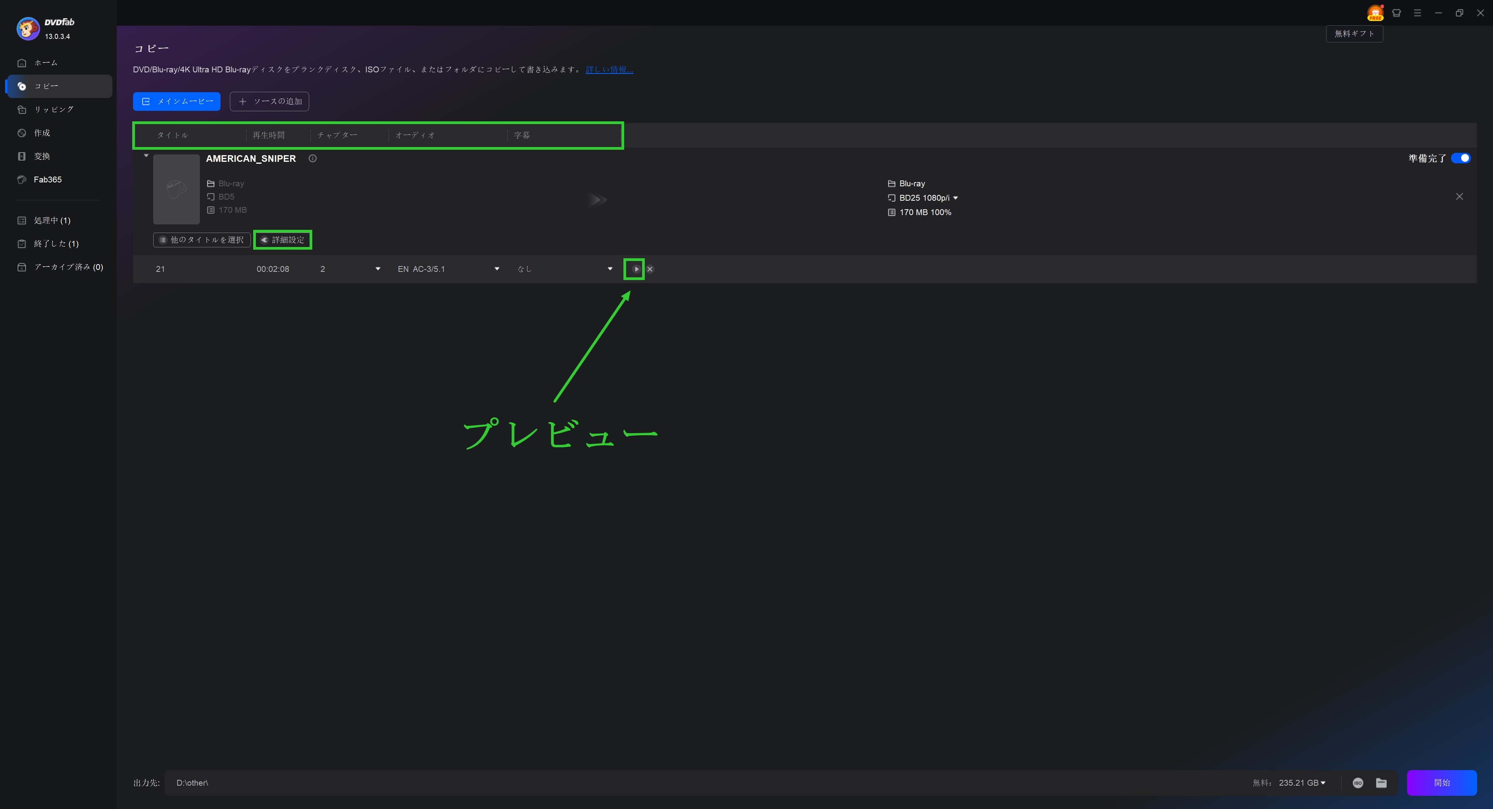Click the source Blu-ray folder icon
This screenshot has width=1493, height=809.
211,184
